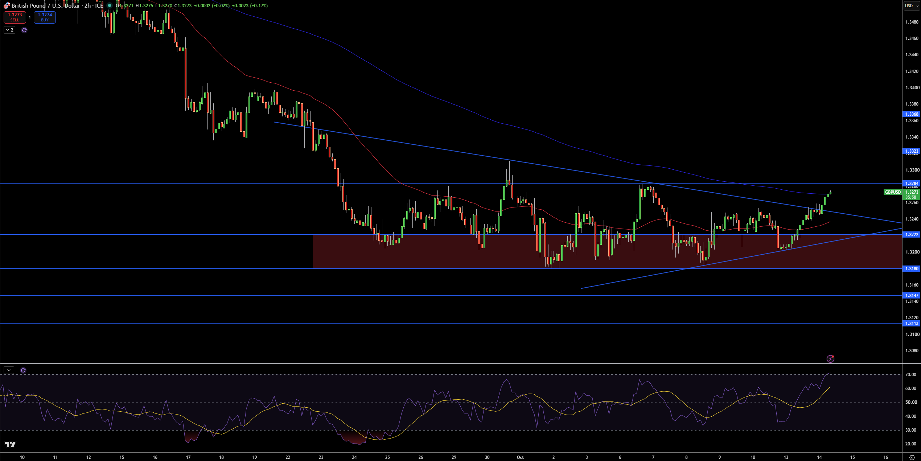The image size is (921, 461).
Task: Click the Oct label on time axis
Action: 520,457
